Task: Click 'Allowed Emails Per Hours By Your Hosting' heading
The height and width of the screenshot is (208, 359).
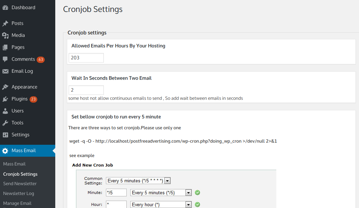Action: [x=118, y=46]
